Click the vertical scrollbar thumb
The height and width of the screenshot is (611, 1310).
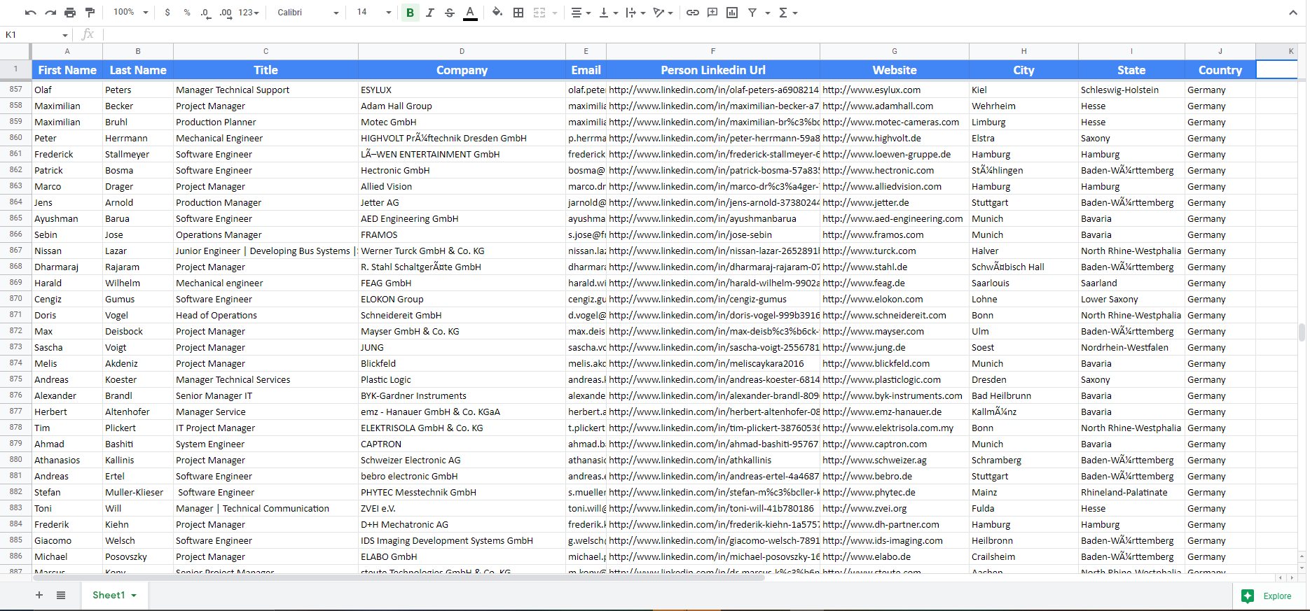pos(1302,332)
